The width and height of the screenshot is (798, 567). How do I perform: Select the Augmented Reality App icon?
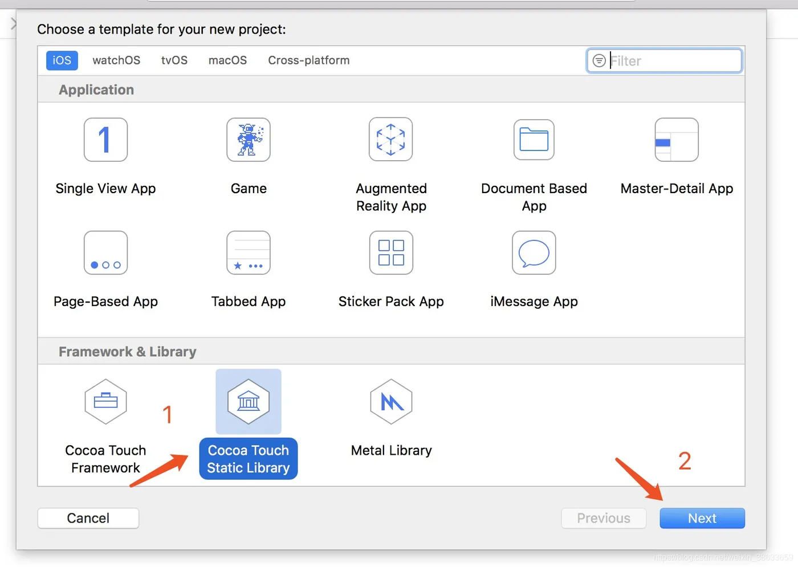point(391,140)
